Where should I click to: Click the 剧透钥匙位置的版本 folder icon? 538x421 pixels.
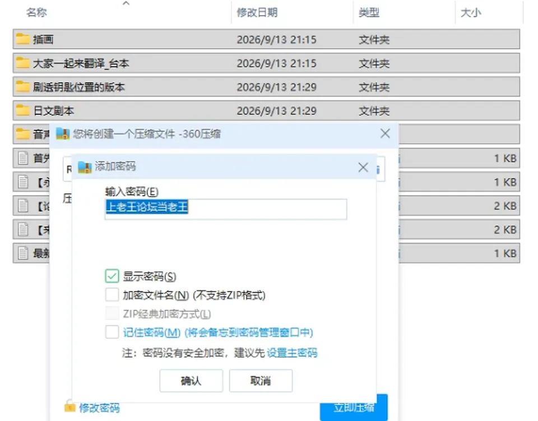(x=22, y=86)
